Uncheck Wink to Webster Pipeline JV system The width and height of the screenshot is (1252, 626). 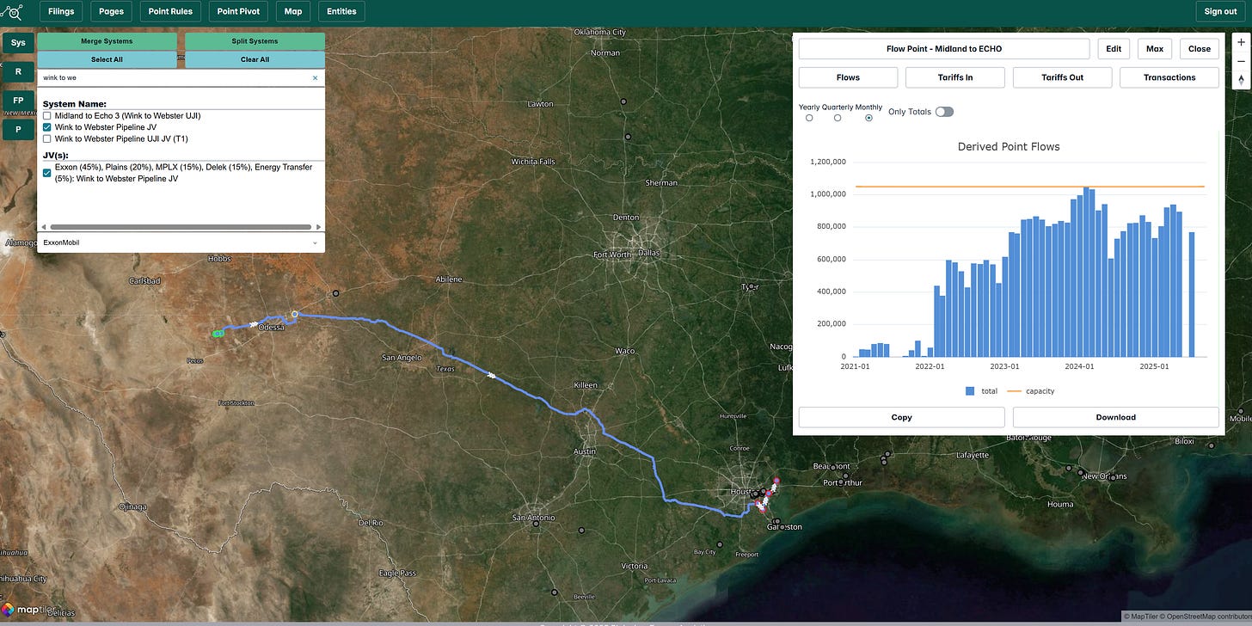[47, 126]
